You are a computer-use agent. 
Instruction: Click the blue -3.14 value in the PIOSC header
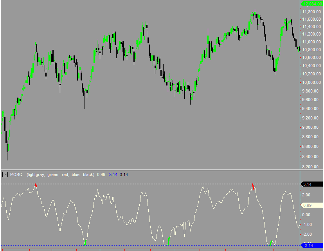click(113, 174)
